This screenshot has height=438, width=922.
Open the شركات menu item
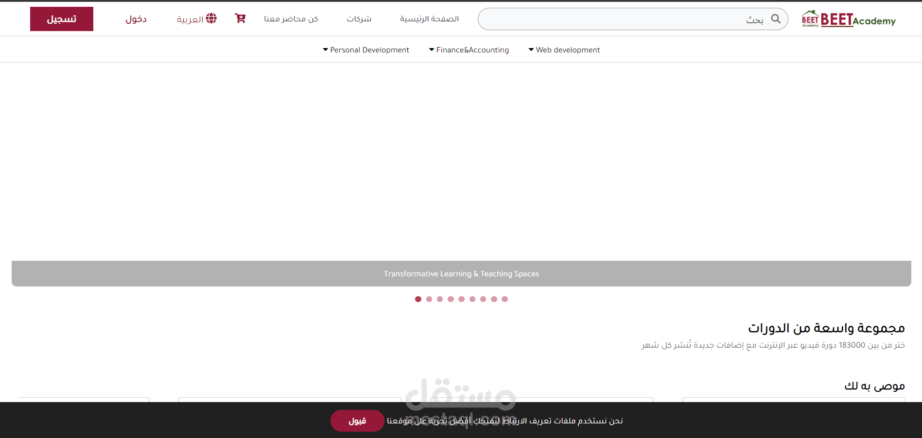358,19
